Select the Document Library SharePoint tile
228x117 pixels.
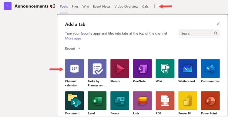(74, 101)
